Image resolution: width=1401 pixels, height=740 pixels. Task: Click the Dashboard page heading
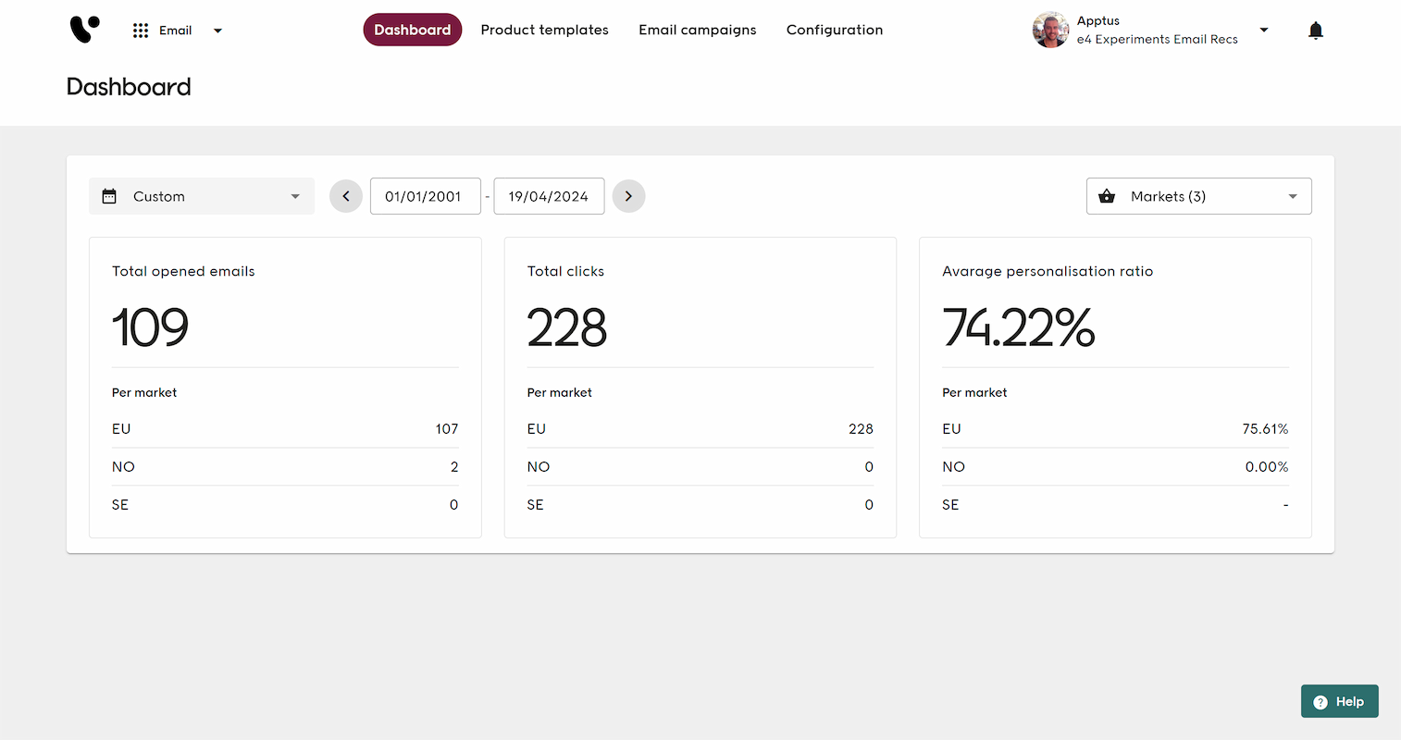pos(129,87)
